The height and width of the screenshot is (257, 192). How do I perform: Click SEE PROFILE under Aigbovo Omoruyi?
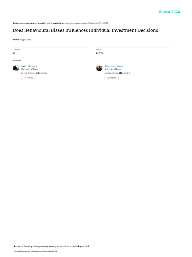point(28,78)
